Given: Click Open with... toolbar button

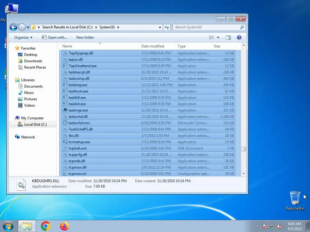Looking at the screenshot, I should coord(54,37).
